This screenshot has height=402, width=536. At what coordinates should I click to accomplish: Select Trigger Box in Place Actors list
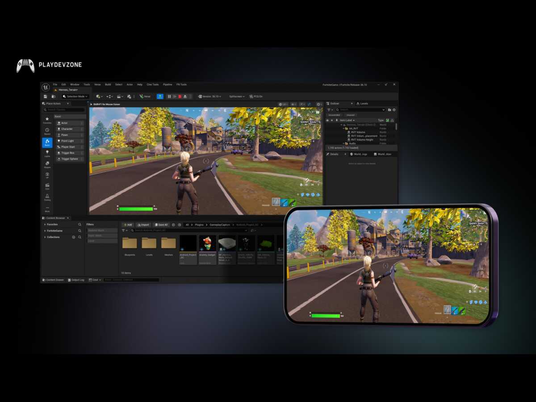tap(69, 153)
